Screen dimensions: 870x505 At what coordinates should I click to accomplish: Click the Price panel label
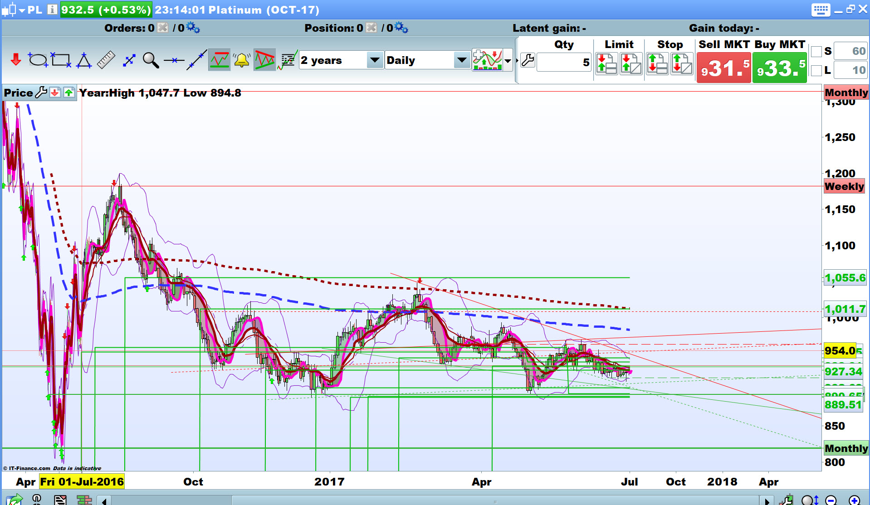pyautogui.click(x=18, y=93)
